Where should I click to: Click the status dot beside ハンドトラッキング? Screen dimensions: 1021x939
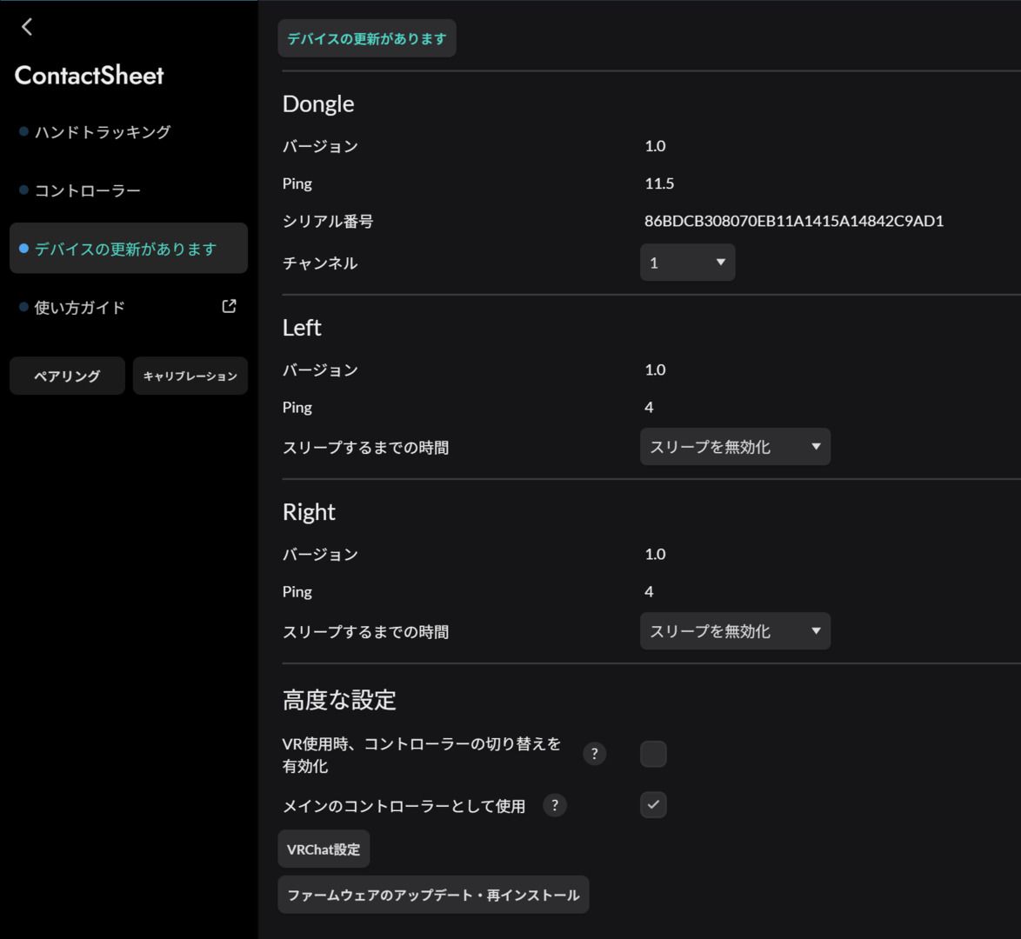tap(22, 131)
